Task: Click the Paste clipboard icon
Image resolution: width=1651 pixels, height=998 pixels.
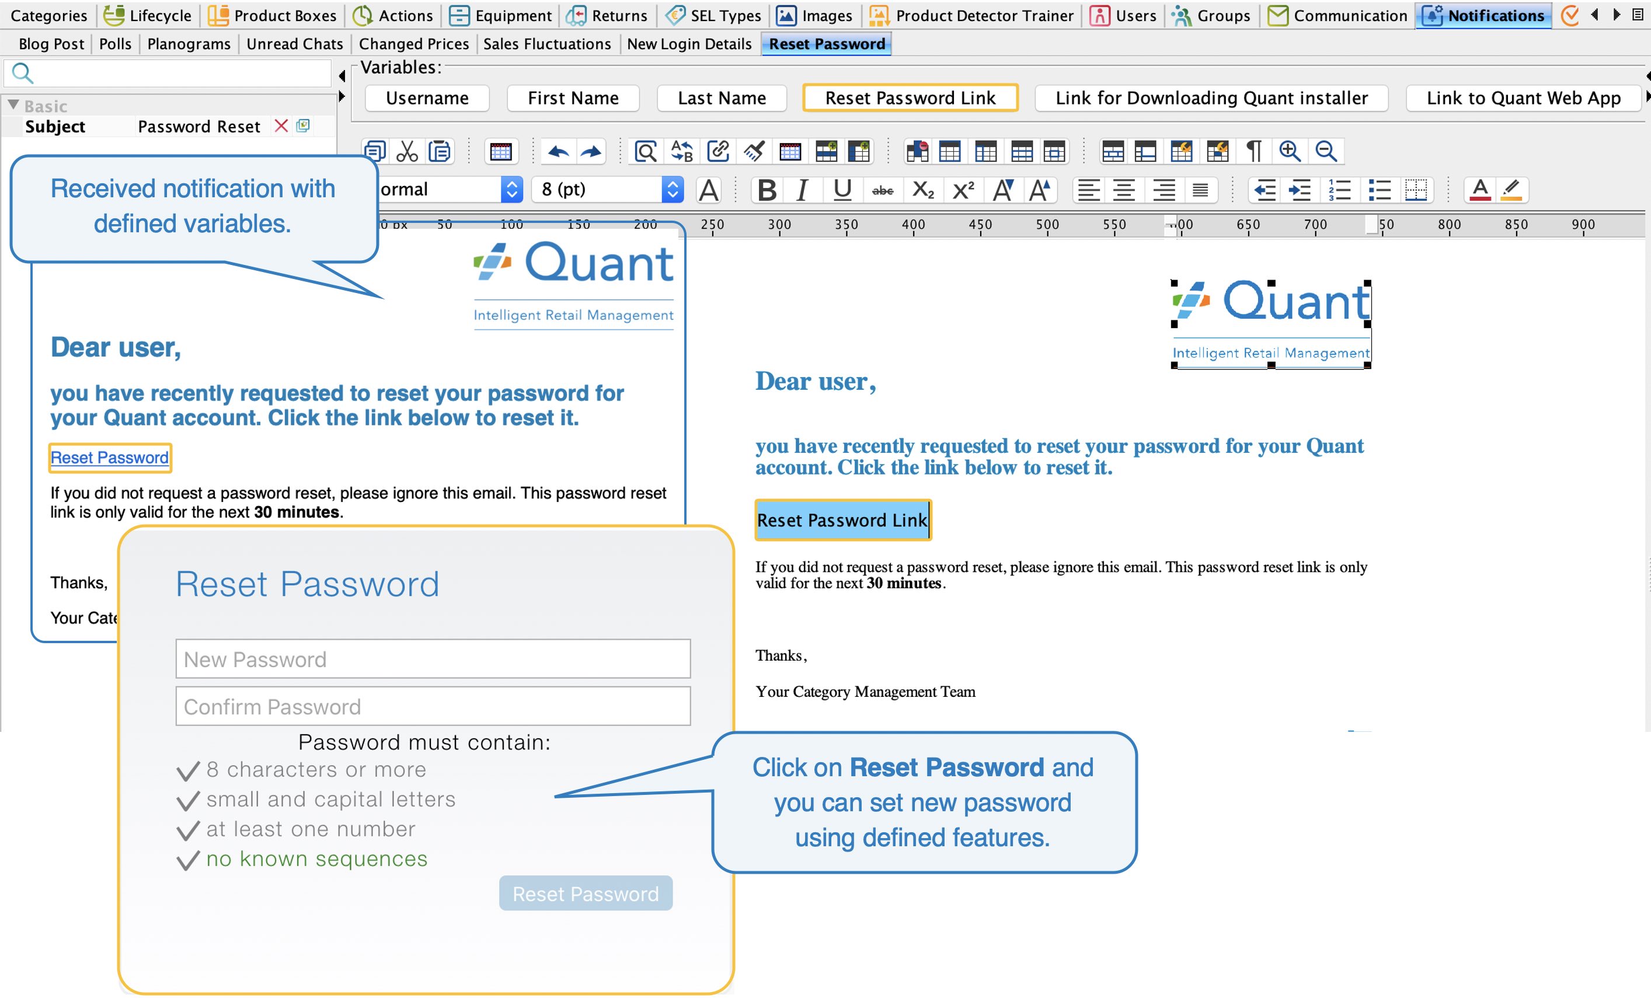Action: point(440,151)
